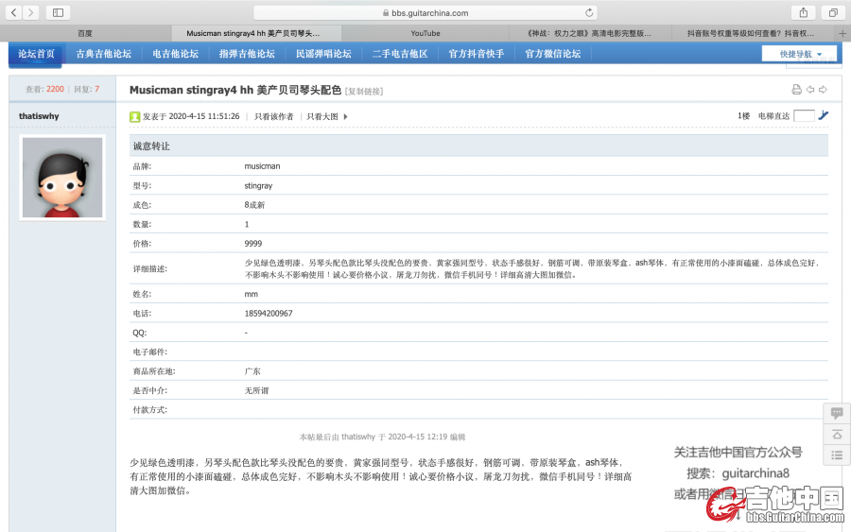Viewport: 851px width, 532px height.
Task: Click the name value mm
Action: pyautogui.click(x=252, y=294)
